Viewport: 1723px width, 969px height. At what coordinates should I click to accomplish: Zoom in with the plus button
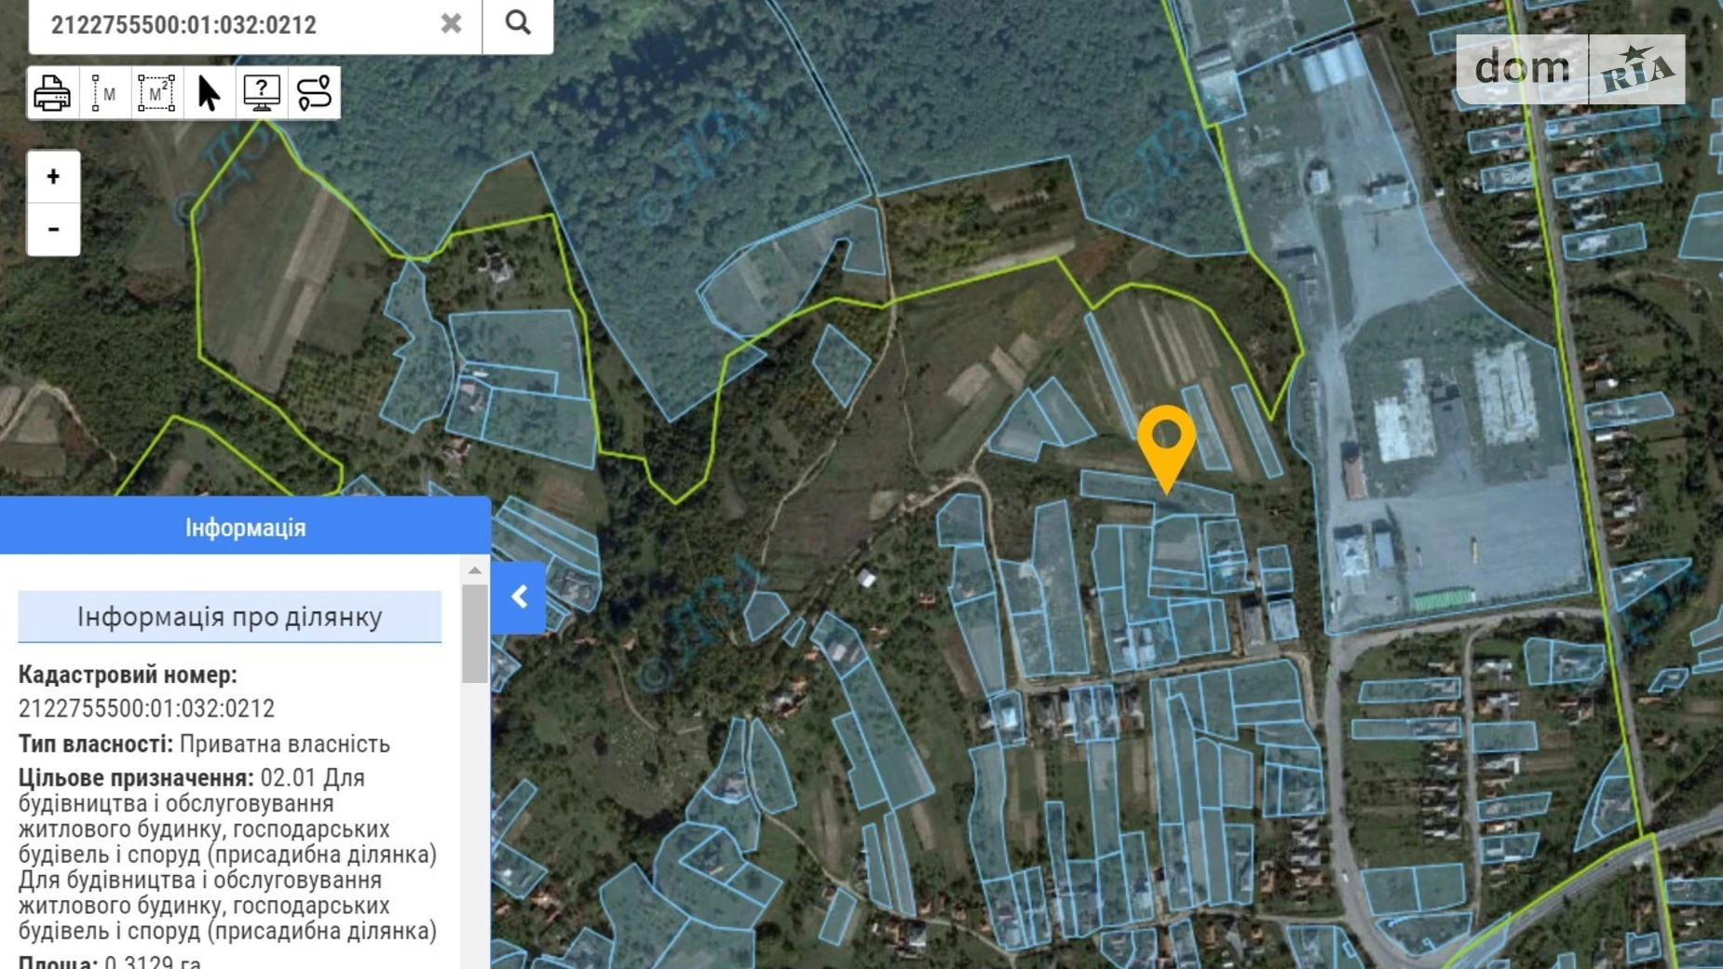click(53, 177)
